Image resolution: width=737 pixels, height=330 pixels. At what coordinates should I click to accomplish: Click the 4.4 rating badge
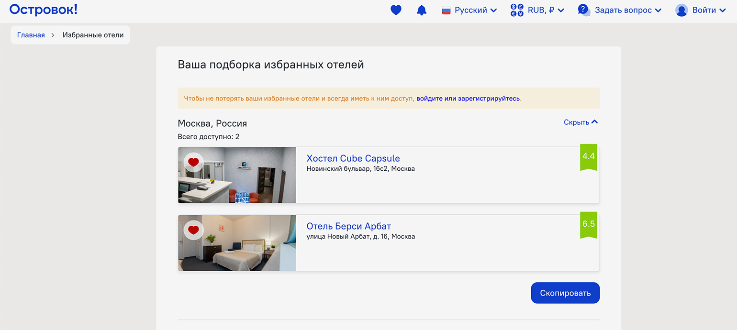[x=589, y=156]
